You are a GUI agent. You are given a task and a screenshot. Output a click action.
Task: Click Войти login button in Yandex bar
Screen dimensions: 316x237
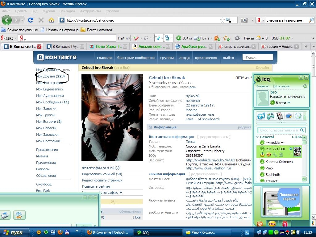tap(184, 38)
